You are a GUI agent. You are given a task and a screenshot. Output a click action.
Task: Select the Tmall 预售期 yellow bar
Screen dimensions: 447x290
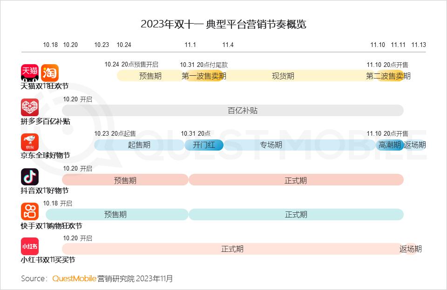[150, 76]
